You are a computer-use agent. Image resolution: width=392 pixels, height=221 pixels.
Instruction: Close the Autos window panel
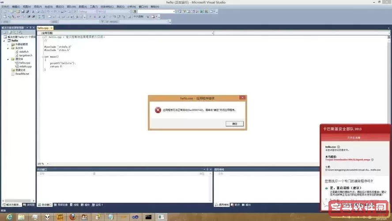coord(211,169)
